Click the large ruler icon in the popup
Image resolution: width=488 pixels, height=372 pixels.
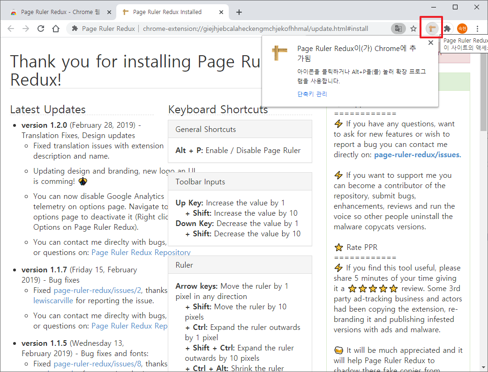coord(279,53)
